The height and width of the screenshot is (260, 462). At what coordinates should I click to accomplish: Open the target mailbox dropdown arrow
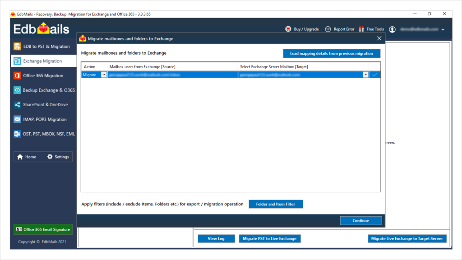365,75
